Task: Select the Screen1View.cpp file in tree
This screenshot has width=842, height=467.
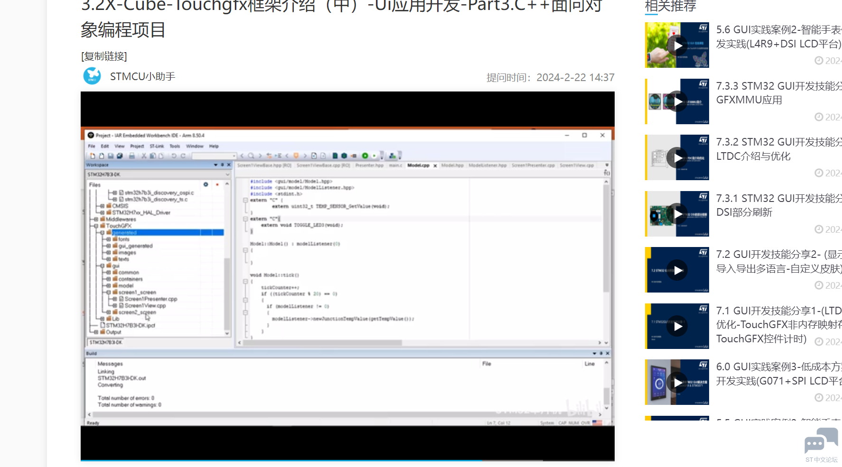Action: pos(145,306)
